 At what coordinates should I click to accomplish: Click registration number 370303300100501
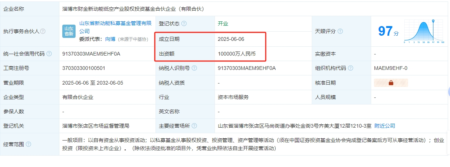(x=84, y=68)
